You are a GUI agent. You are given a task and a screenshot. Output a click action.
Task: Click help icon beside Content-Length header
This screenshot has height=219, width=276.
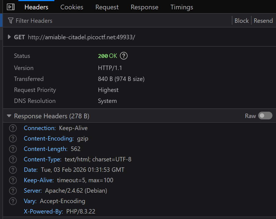pyautogui.click(x=13, y=149)
